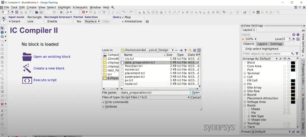The height and width of the screenshot is (137, 306).
Task: Open the Look in path dropdown
Action: pos(147,50)
